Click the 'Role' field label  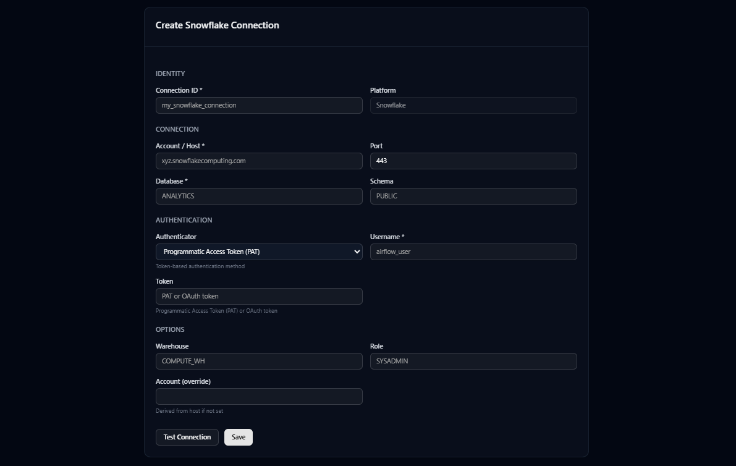pyautogui.click(x=376, y=346)
